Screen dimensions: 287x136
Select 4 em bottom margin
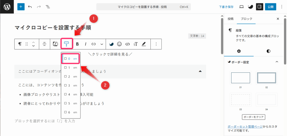pyautogui.click(x=71, y=94)
